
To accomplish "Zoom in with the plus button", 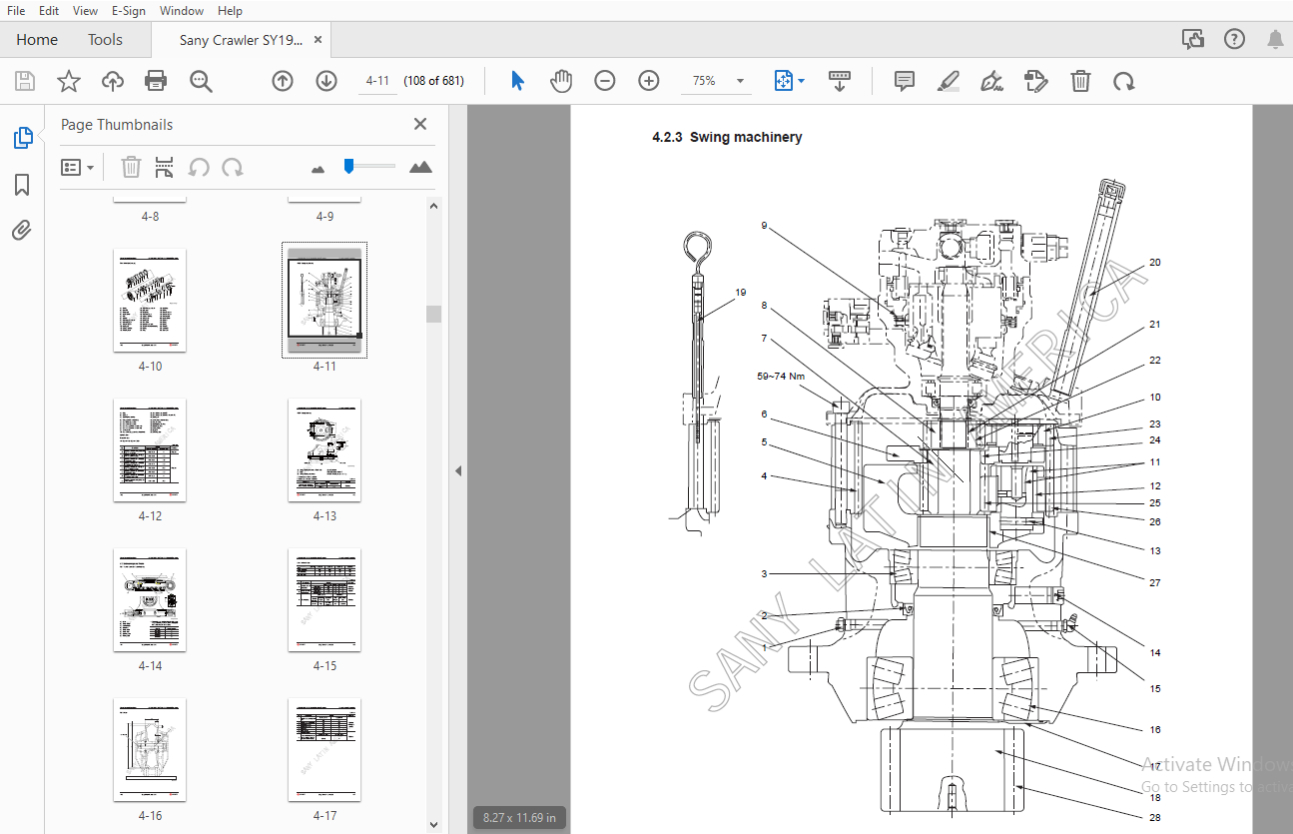I will coord(649,81).
